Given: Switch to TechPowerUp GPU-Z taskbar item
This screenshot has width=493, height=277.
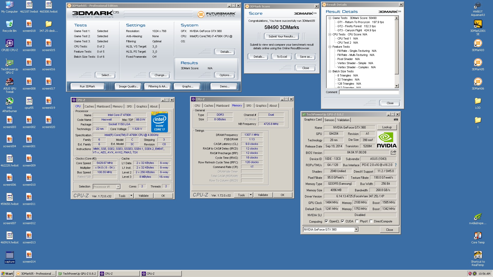Looking at the screenshot, I should pyautogui.click(x=77, y=274).
